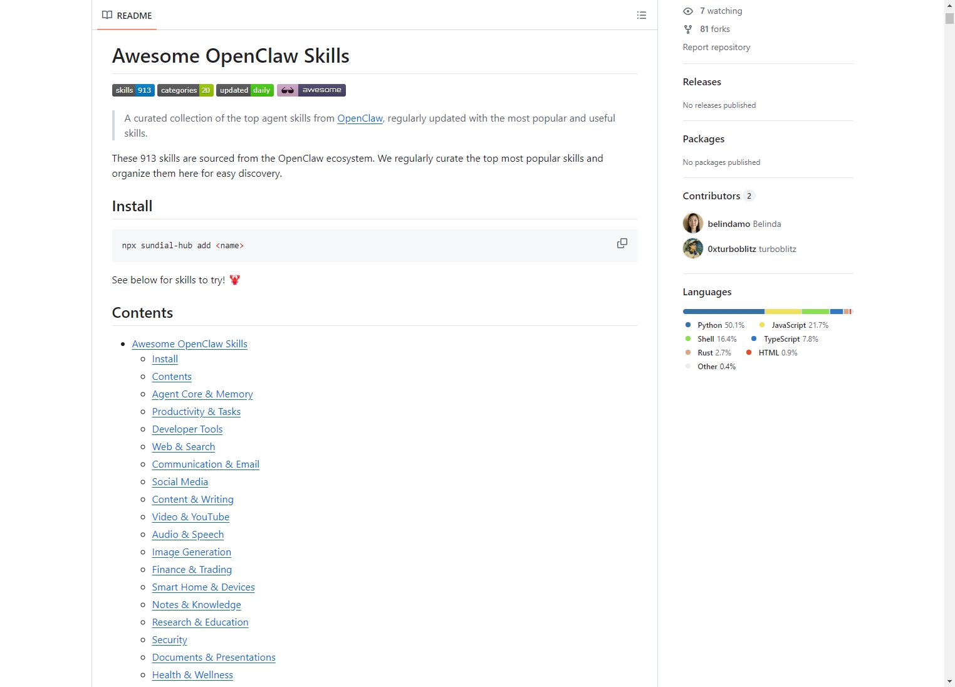Jump to Health & Wellness

point(192,675)
